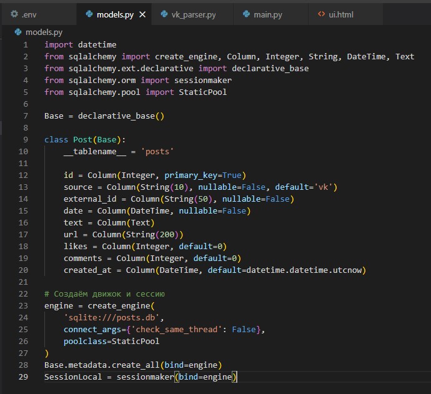Click the declarative_base() call on line 7
The height and width of the screenshot is (394, 431).
pos(121,116)
